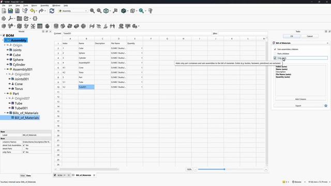Click the Fixed Joint icon
The width and height of the screenshot is (331, 186).
coord(56,26)
